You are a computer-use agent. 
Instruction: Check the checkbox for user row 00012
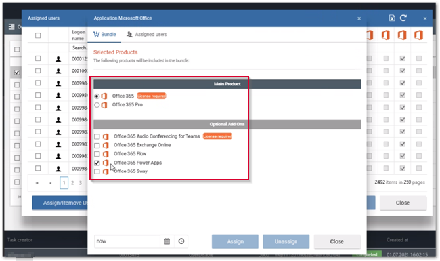point(38,58)
